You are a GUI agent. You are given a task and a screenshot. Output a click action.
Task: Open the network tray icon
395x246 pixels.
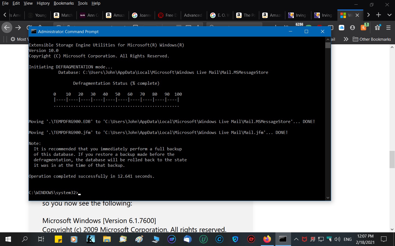321,239
